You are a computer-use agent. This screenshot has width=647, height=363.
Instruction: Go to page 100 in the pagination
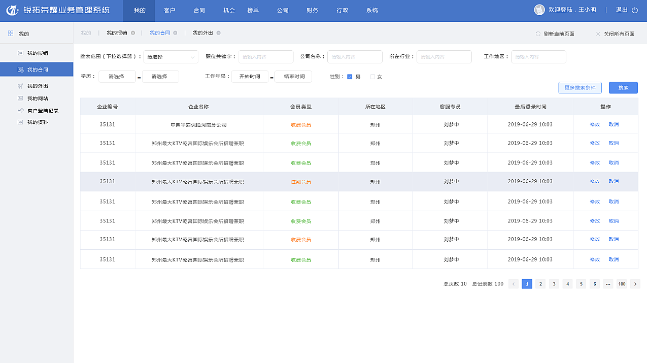[622, 284]
